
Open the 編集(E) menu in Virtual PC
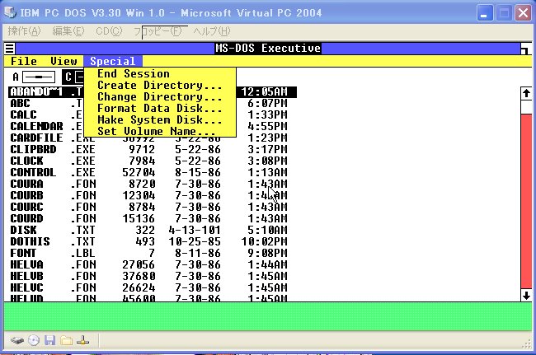point(68,31)
